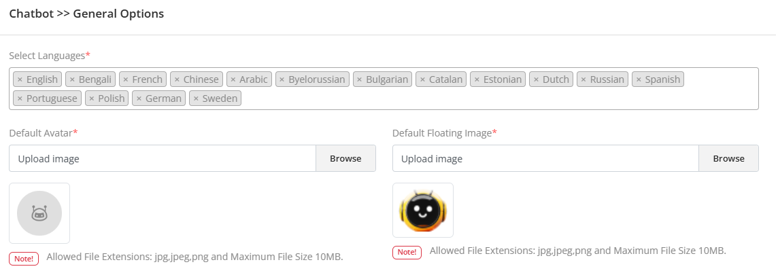Click the Default Avatar upload field
Image resolution: width=778 pixels, height=273 pixels.
(x=162, y=158)
